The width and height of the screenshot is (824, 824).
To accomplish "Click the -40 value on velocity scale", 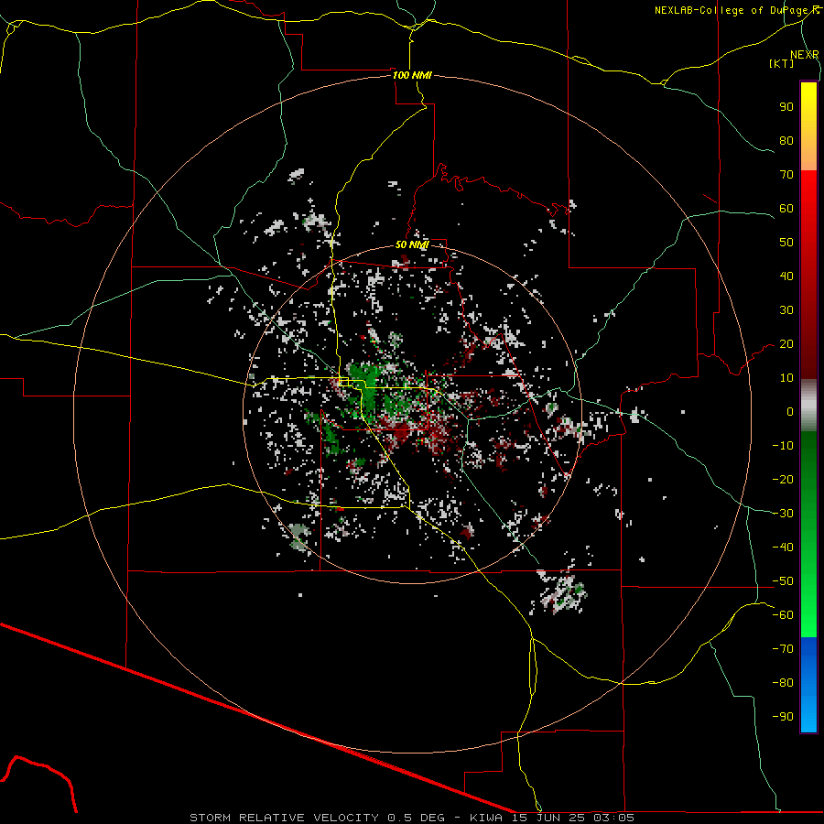I will (783, 548).
